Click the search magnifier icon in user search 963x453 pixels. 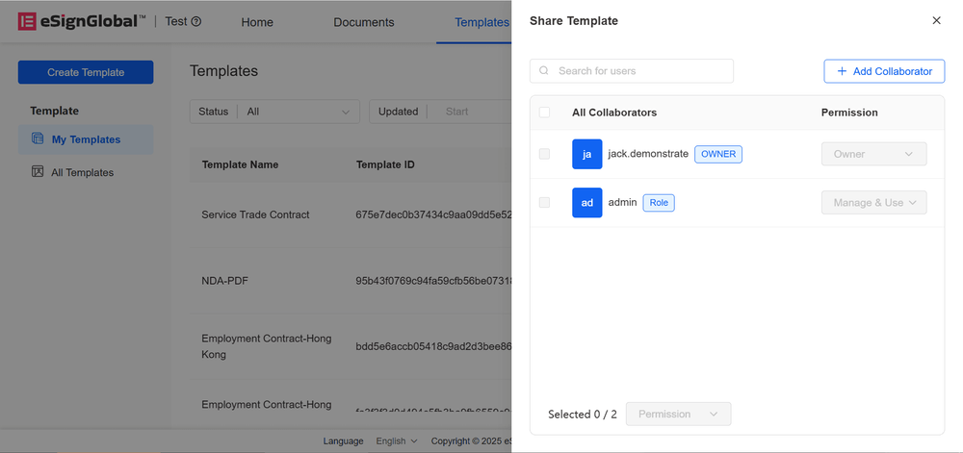tap(545, 71)
